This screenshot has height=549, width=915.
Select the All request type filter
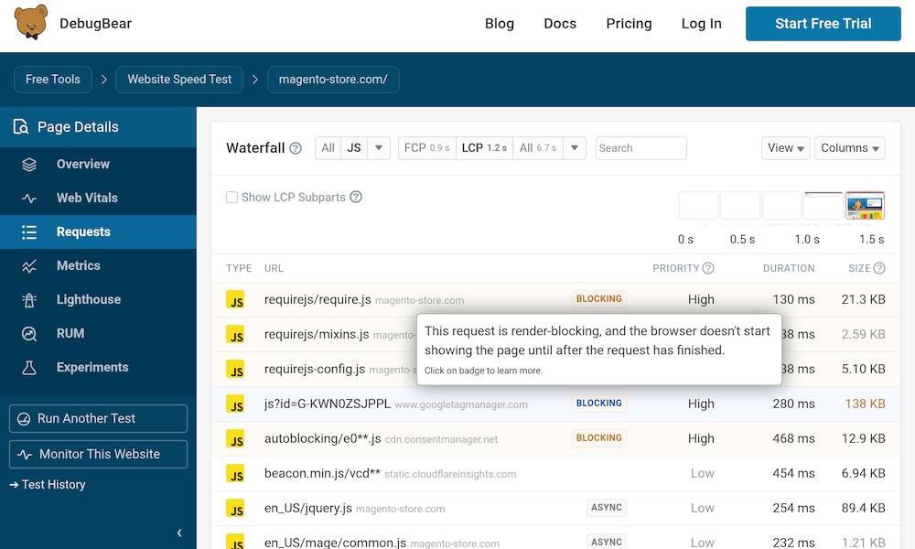point(328,148)
